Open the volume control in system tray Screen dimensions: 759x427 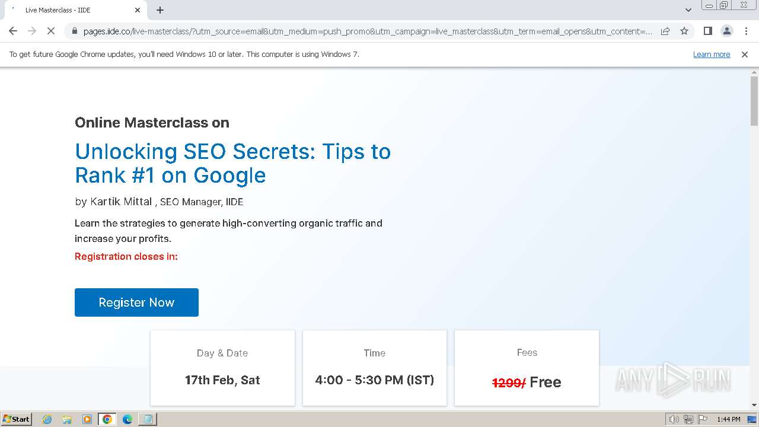pos(674,419)
